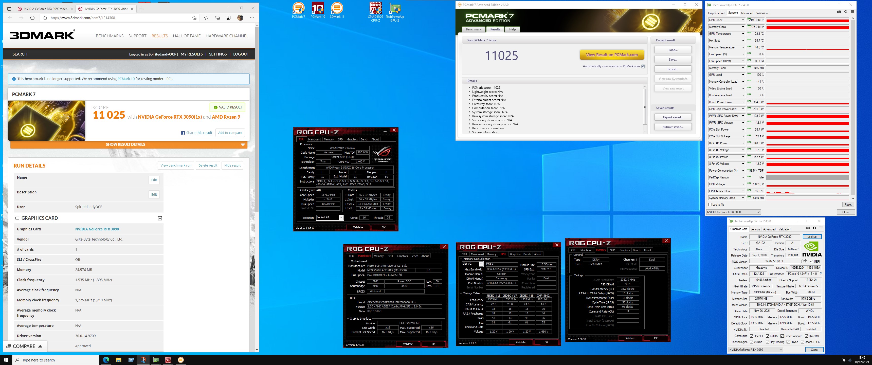This screenshot has width=872, height=365.
Task: Open the TechPowerUp GPU-Z desktop shortcut
Action: click(x=395, y=12)
